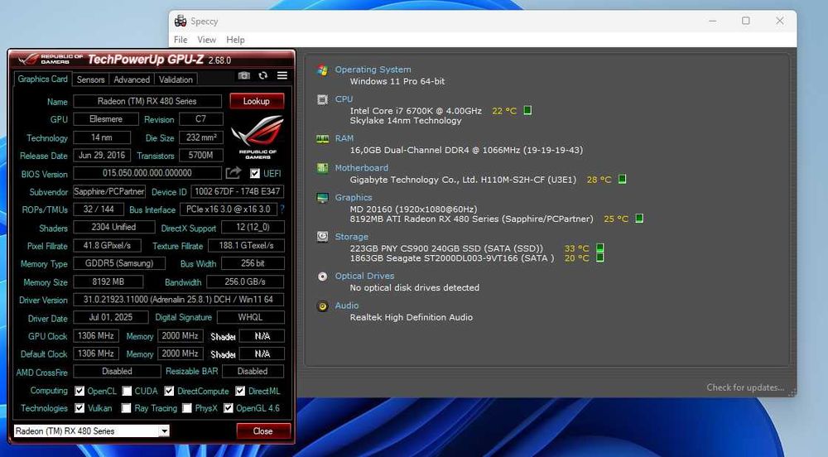Toggle the OpenGL 4.6 checkbox

tap(229, 408)
